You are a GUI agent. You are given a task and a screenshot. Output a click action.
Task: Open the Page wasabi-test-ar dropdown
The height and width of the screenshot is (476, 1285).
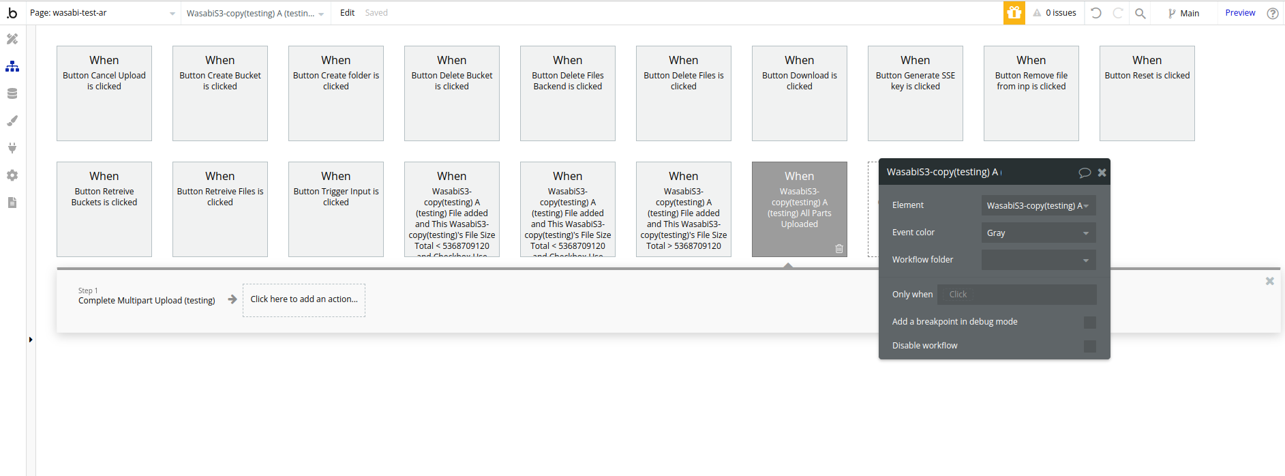coord(102,13)
